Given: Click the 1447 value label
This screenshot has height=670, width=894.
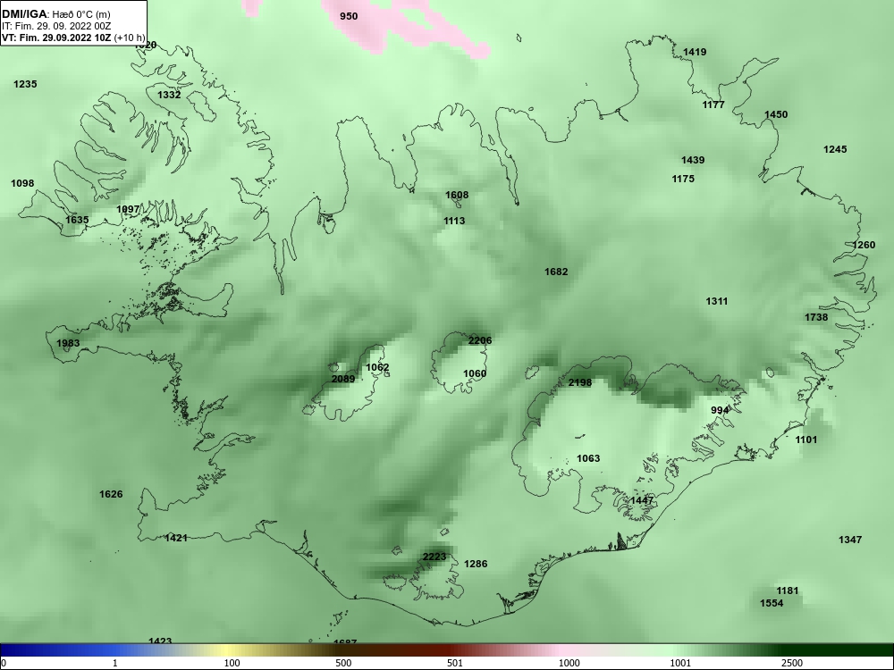Looking at the screenshot, I should [642, 500].
